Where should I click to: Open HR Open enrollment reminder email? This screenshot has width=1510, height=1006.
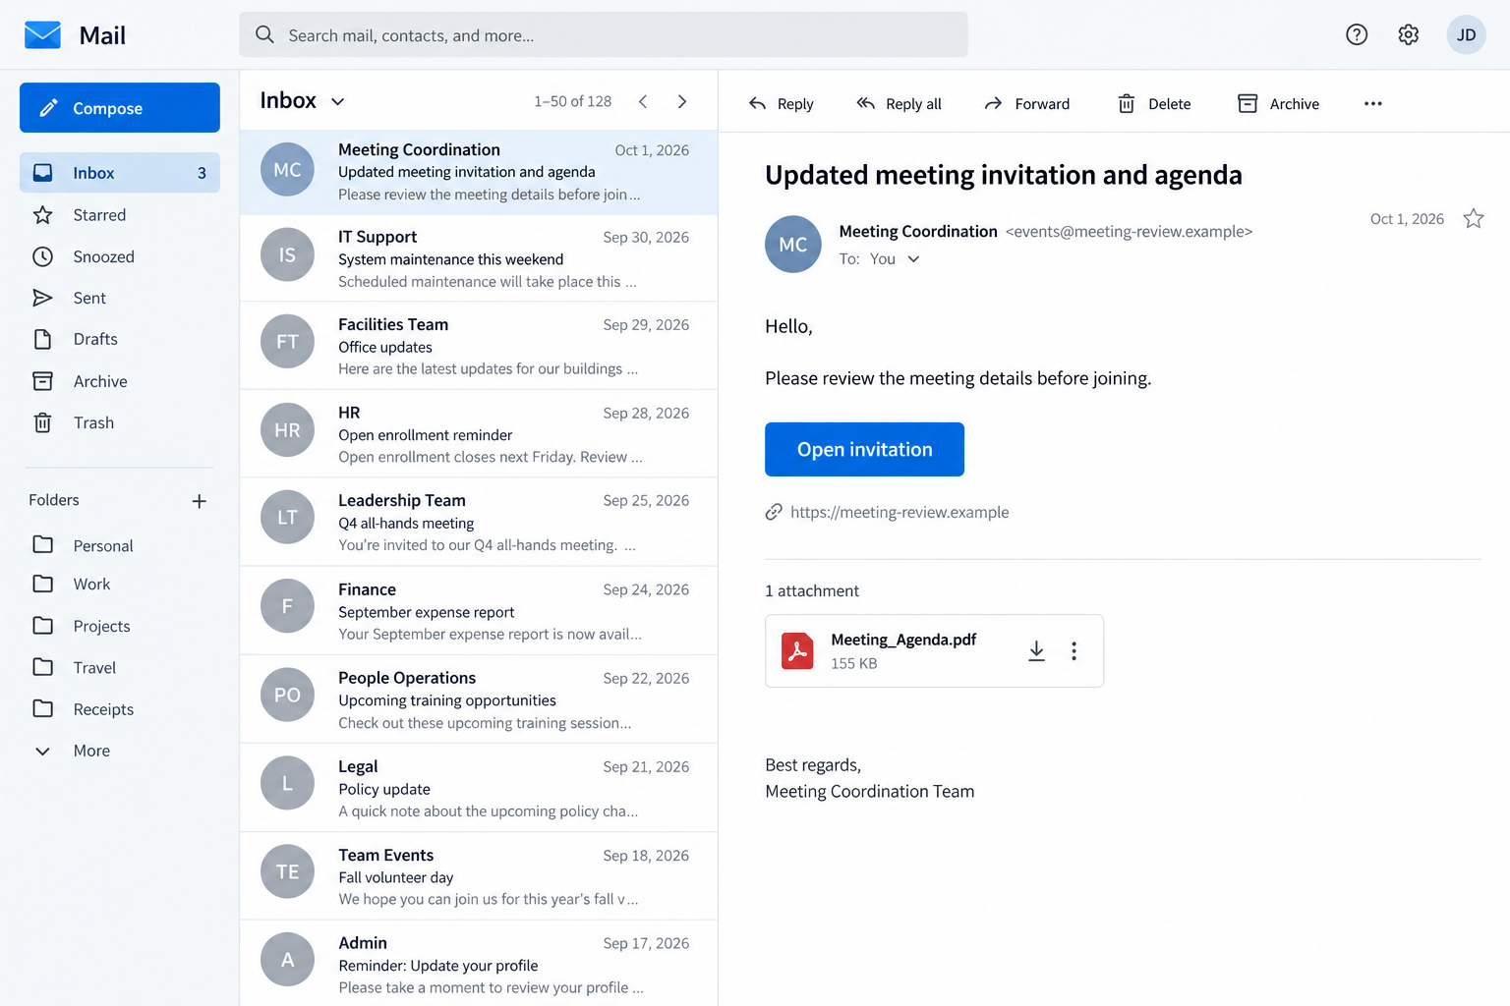pos(479,434)
